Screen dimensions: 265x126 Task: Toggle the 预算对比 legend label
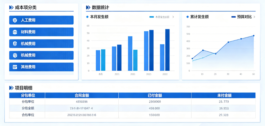(244, 17)
